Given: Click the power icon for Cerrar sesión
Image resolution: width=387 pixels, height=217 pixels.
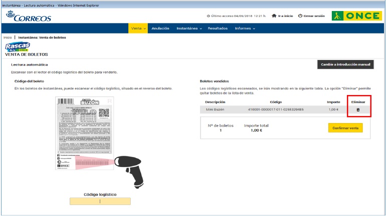Looking at the screenshot, I should tap(300, 16).
